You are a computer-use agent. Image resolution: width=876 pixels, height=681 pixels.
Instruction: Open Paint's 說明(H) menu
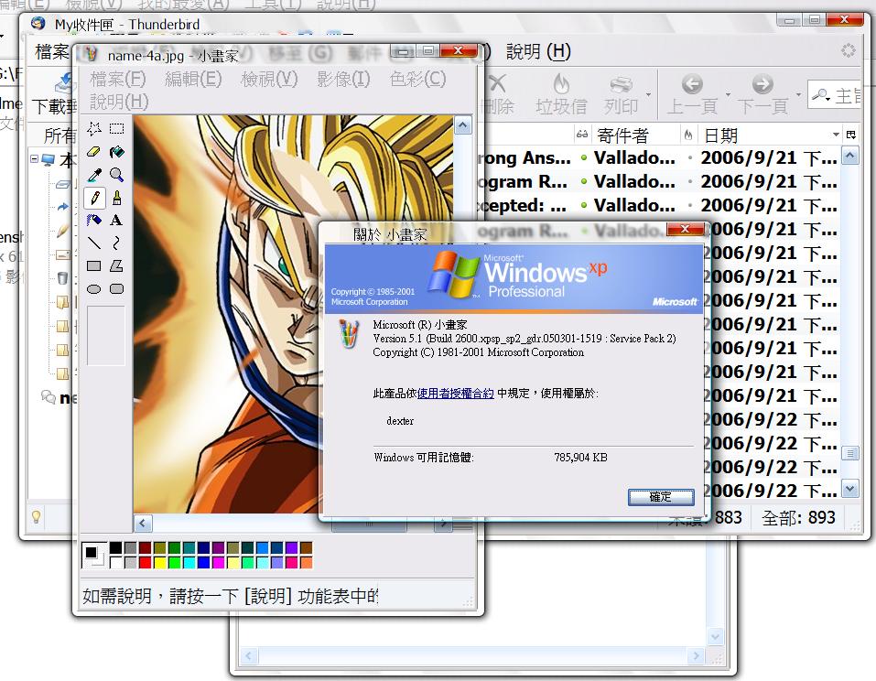[x=119, y=103]
